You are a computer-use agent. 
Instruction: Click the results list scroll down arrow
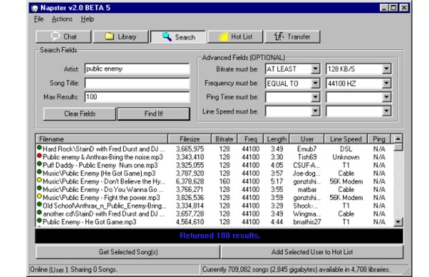398,222
